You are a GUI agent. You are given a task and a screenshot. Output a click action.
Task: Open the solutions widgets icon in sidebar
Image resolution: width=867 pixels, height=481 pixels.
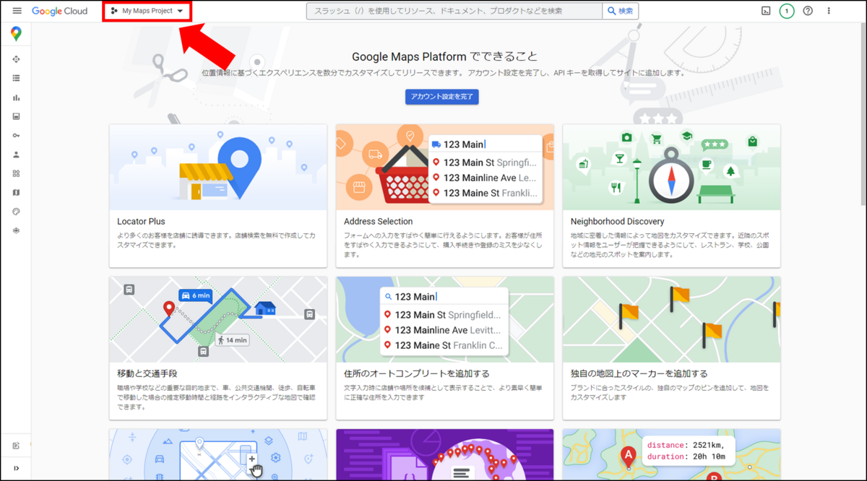point(16,173)
